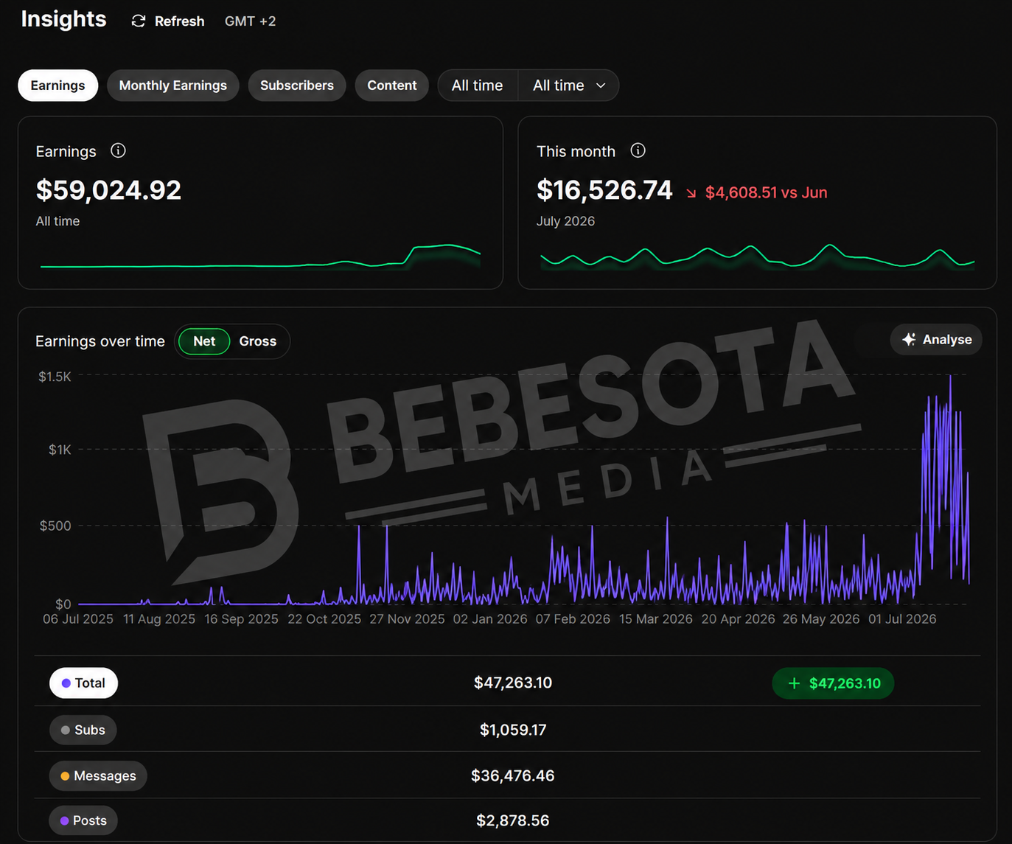Screen dimensions: 1012x844
Task: Click the $500 y-axis label
Action: click(55, 526)
